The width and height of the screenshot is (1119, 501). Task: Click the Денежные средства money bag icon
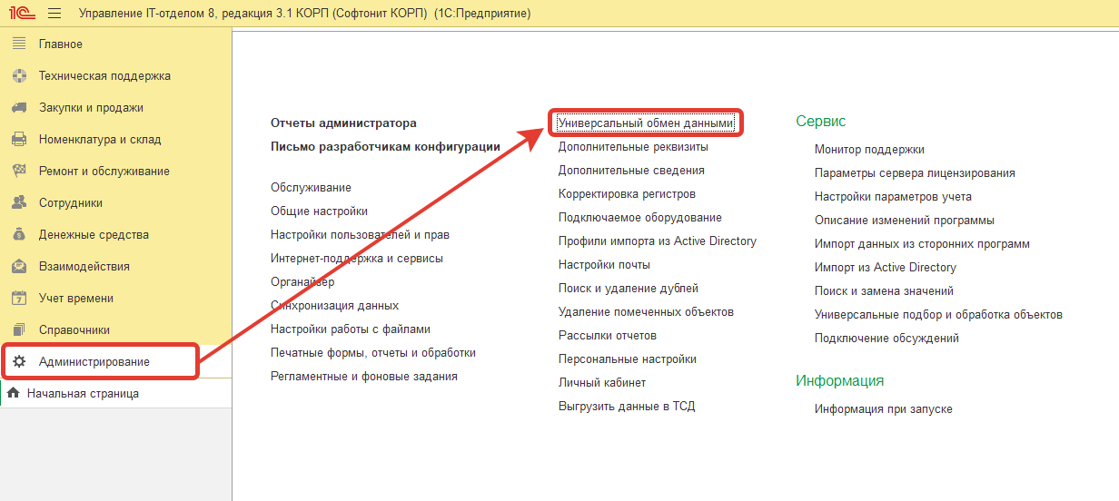click(19, 235)
